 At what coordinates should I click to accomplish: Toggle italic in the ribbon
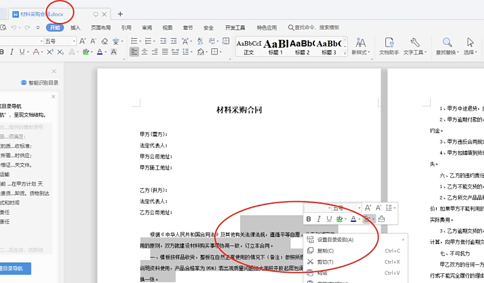(11, 52)
